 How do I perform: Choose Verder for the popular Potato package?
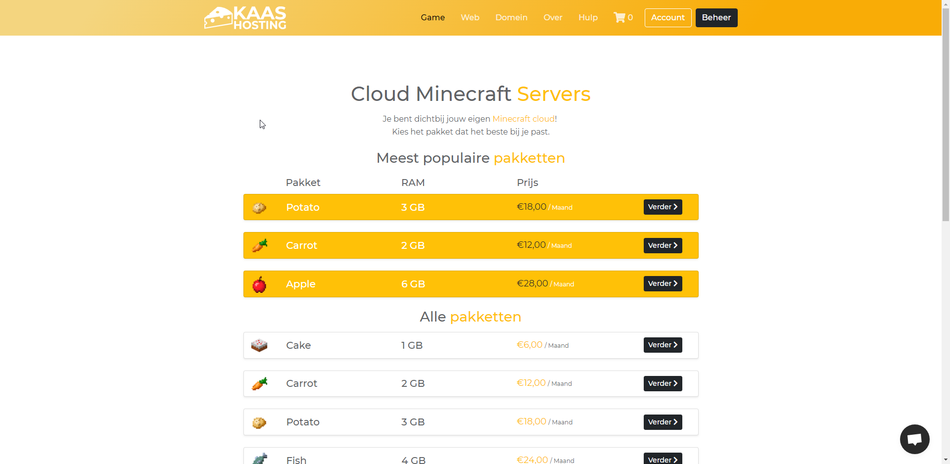pos(663,207)
